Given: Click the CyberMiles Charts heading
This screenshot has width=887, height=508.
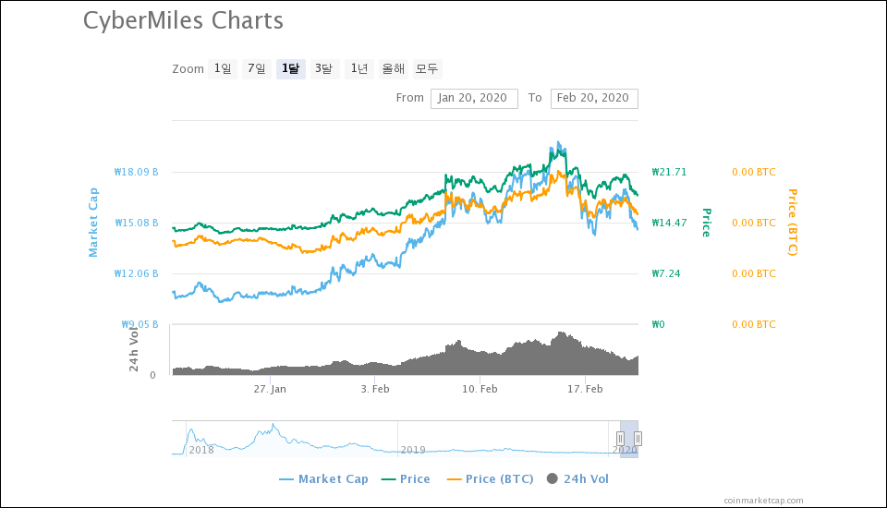Looking at the screenshot, I should [183, 21].
